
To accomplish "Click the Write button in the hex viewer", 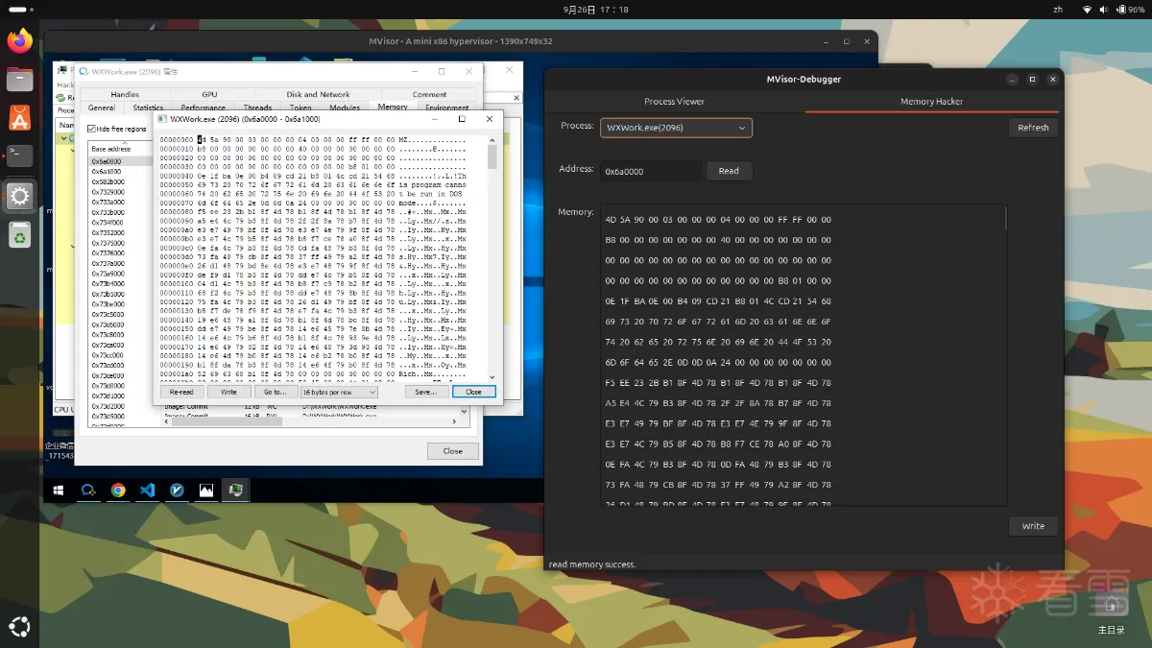I will tap(228, 392).
